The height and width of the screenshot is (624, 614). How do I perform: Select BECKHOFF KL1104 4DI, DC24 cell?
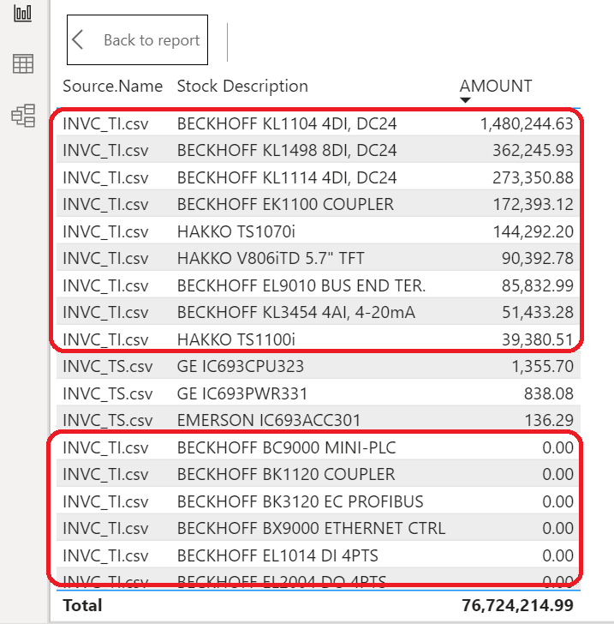(x=287, y=123)
